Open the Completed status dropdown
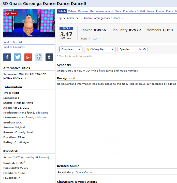177x183 pixels. [x=71, y=49]
